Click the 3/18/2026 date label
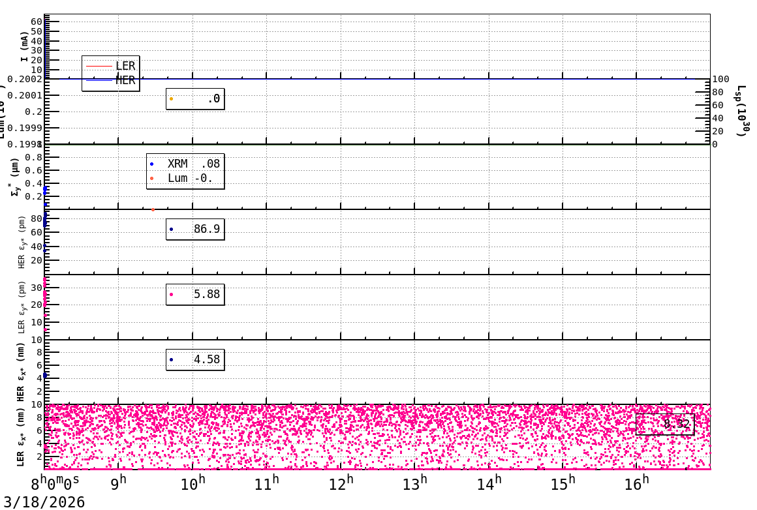757x510 pixels. coord(44,502)
